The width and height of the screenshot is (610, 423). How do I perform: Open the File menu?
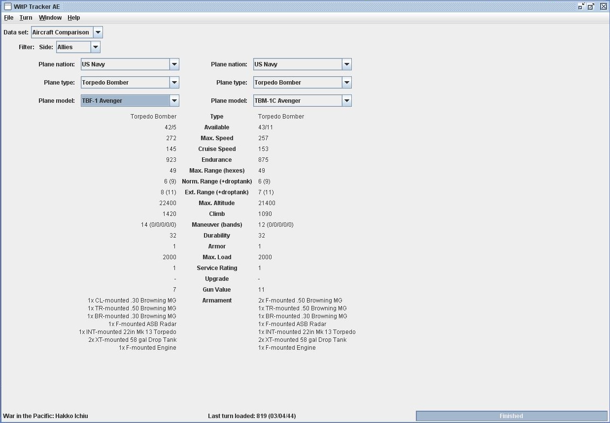(x=9, y=18)
